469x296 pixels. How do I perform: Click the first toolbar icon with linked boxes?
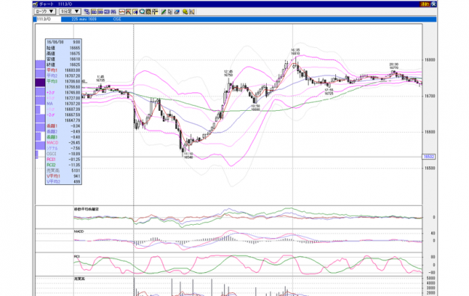(87, 12)
